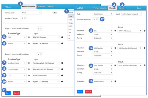Click info icon beside Bypass 1 input
The image size is (148, 98).
[x=62, y=43]
